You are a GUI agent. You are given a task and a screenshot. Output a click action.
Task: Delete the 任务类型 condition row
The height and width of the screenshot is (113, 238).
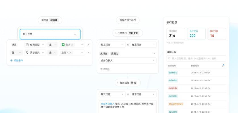tap(88, 45)
